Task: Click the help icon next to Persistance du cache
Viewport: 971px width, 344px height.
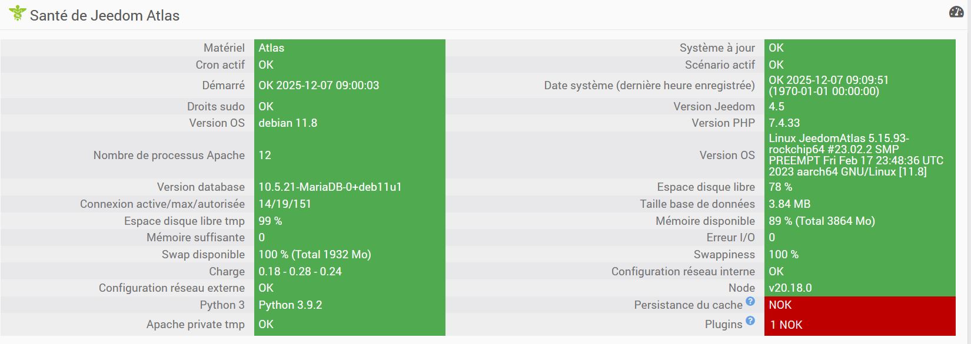Action: (x=750, y=301)
